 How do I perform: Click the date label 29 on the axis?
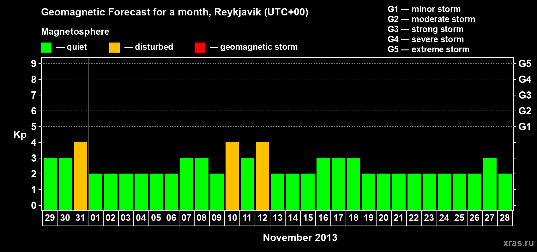pos(50,218)
